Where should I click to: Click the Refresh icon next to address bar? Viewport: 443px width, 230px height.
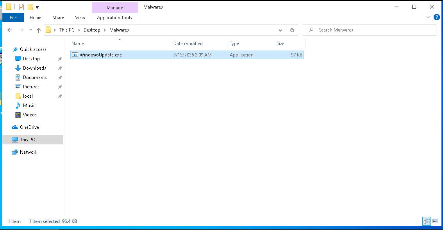291,30
